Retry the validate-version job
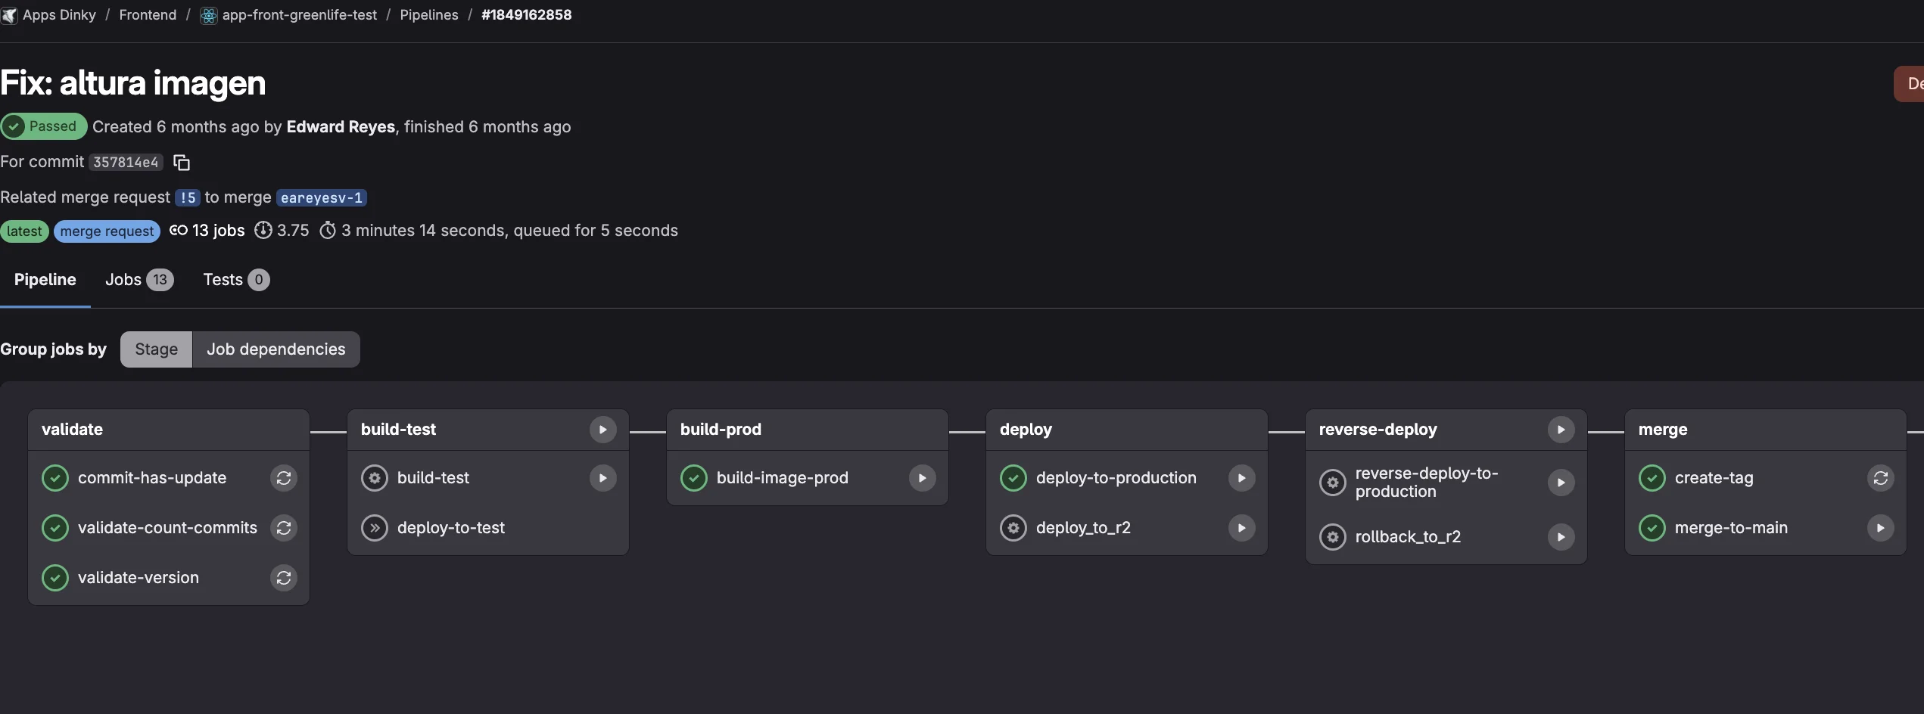This screenshot has height=714, width=1924. click(283, 578)
